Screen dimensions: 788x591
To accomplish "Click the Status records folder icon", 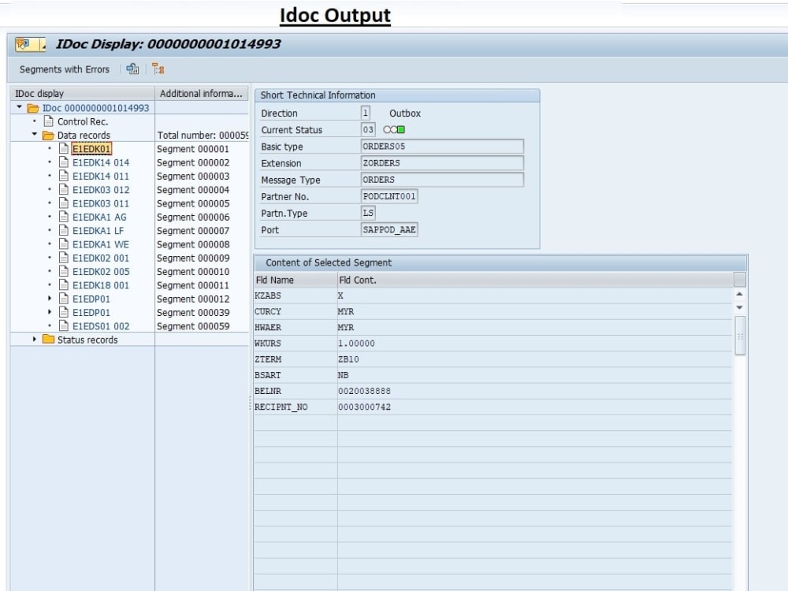I will (46, 340).
